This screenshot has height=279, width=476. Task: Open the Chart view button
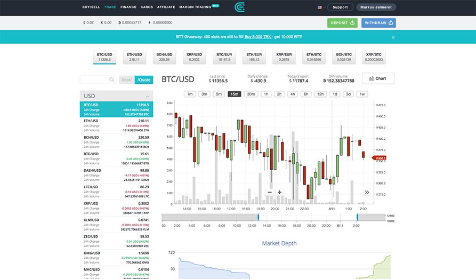[378, 78]
